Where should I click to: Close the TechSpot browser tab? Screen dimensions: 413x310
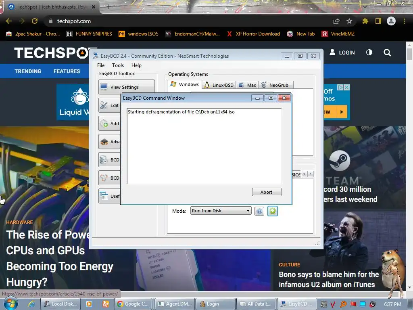click(x=94, y=7)
